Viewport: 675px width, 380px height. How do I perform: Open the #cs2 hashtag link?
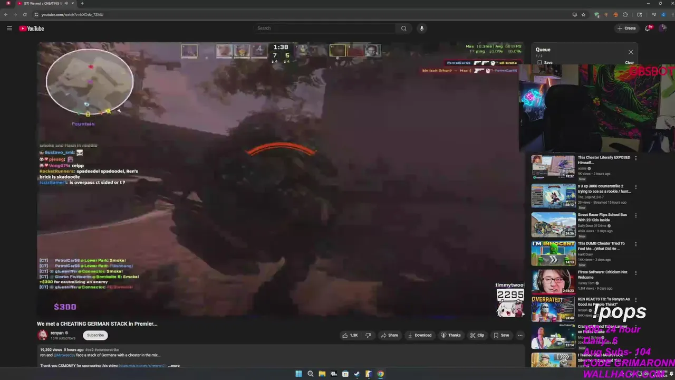click(90, 350)
